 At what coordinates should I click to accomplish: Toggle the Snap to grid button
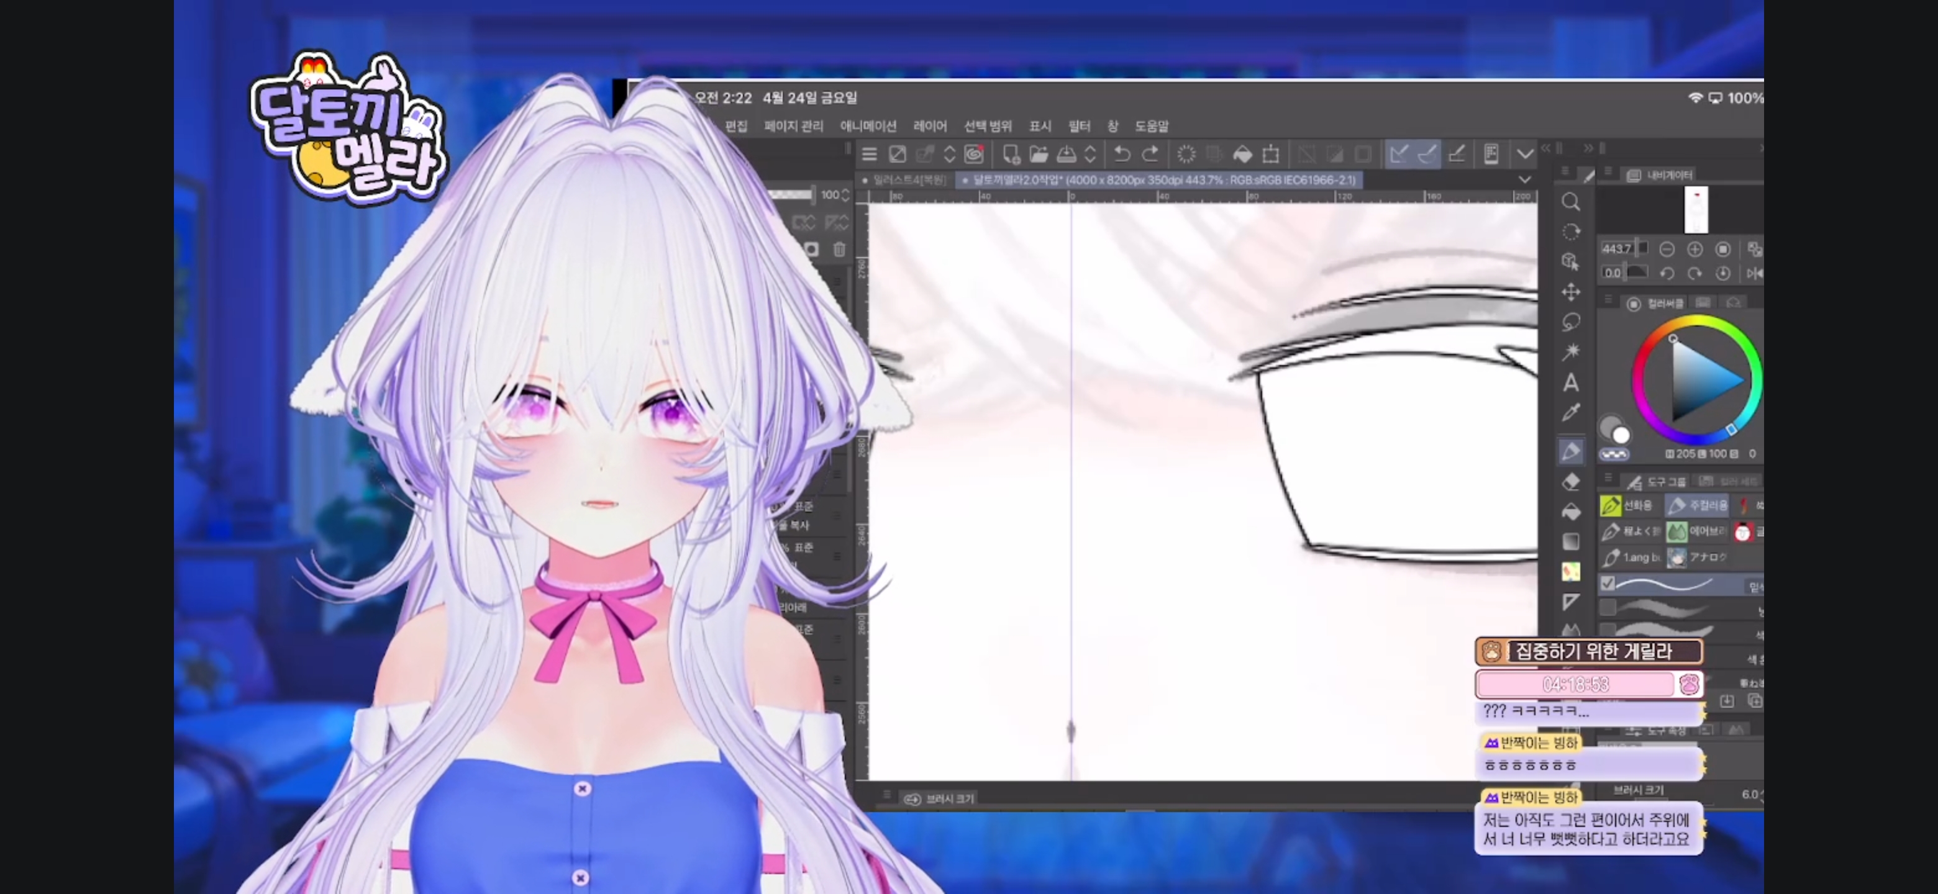coord(1456,155)
